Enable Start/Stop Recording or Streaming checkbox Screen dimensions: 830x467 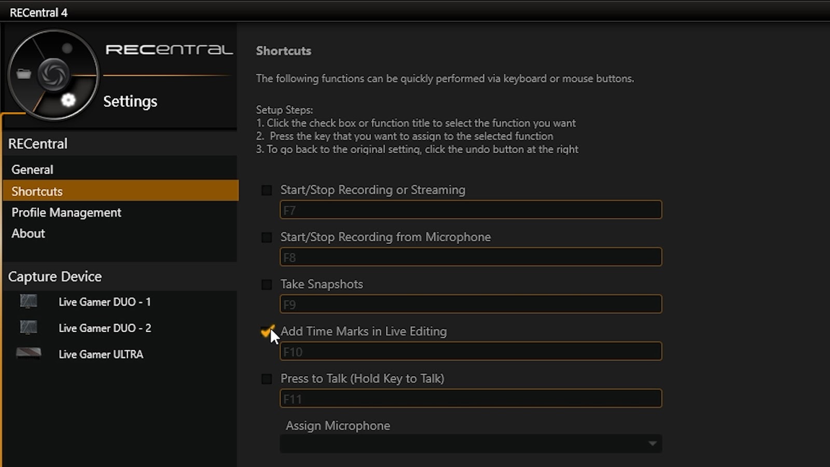click(x=267, y=190)
